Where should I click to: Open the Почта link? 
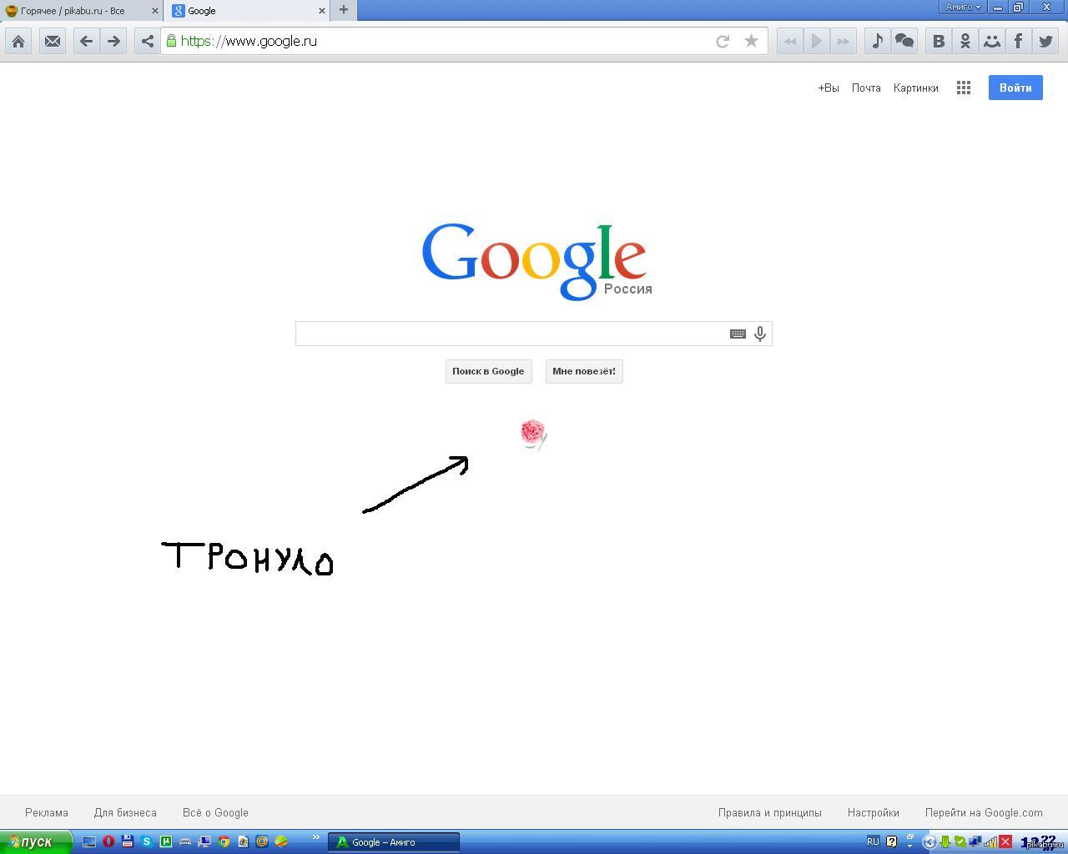(866, 88)
